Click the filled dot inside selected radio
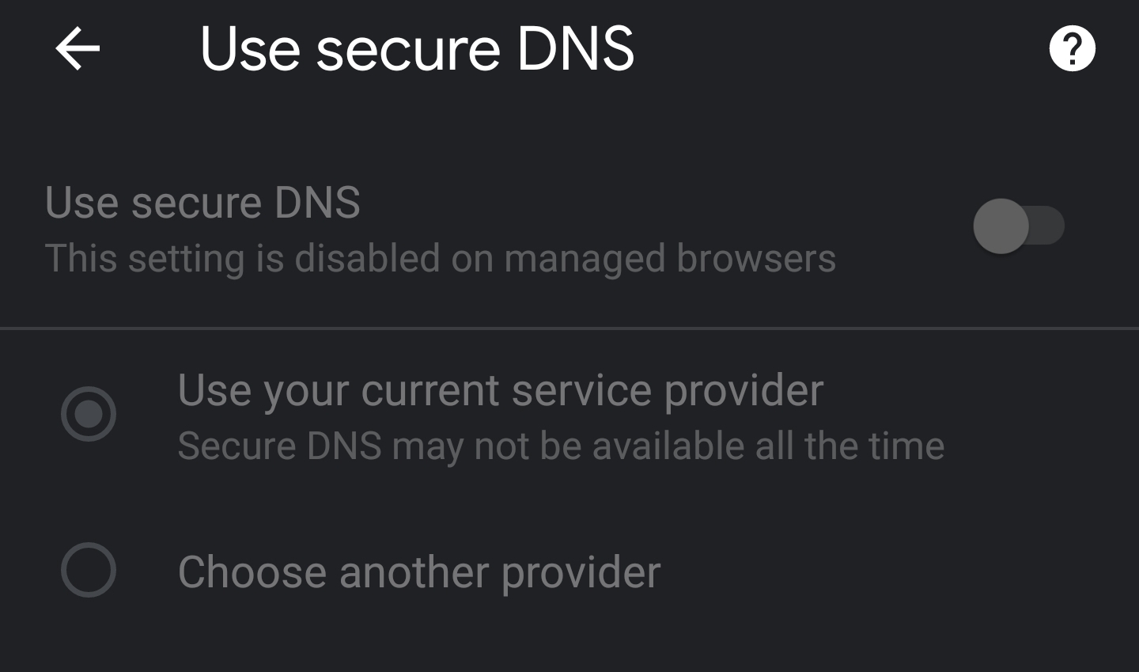The width and height of the screenshot is (1139, 672). point(89,413)
